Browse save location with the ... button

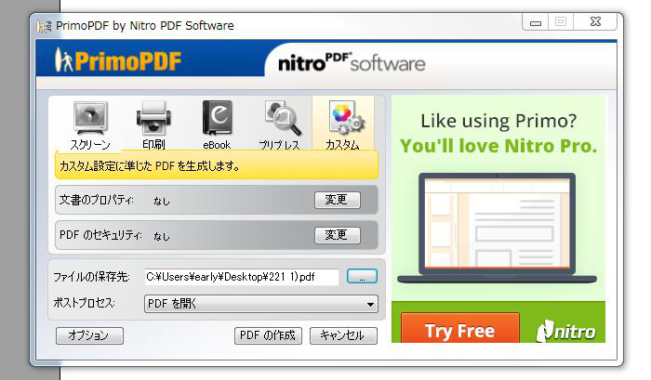pyautogui.click(x=362, y=276)
